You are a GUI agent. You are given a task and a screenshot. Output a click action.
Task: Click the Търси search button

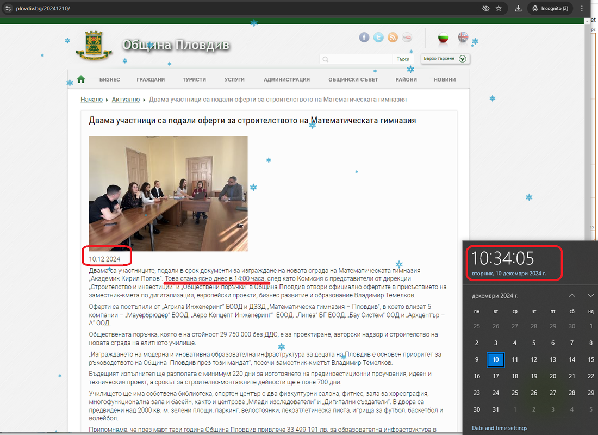(x=403, y=59)
